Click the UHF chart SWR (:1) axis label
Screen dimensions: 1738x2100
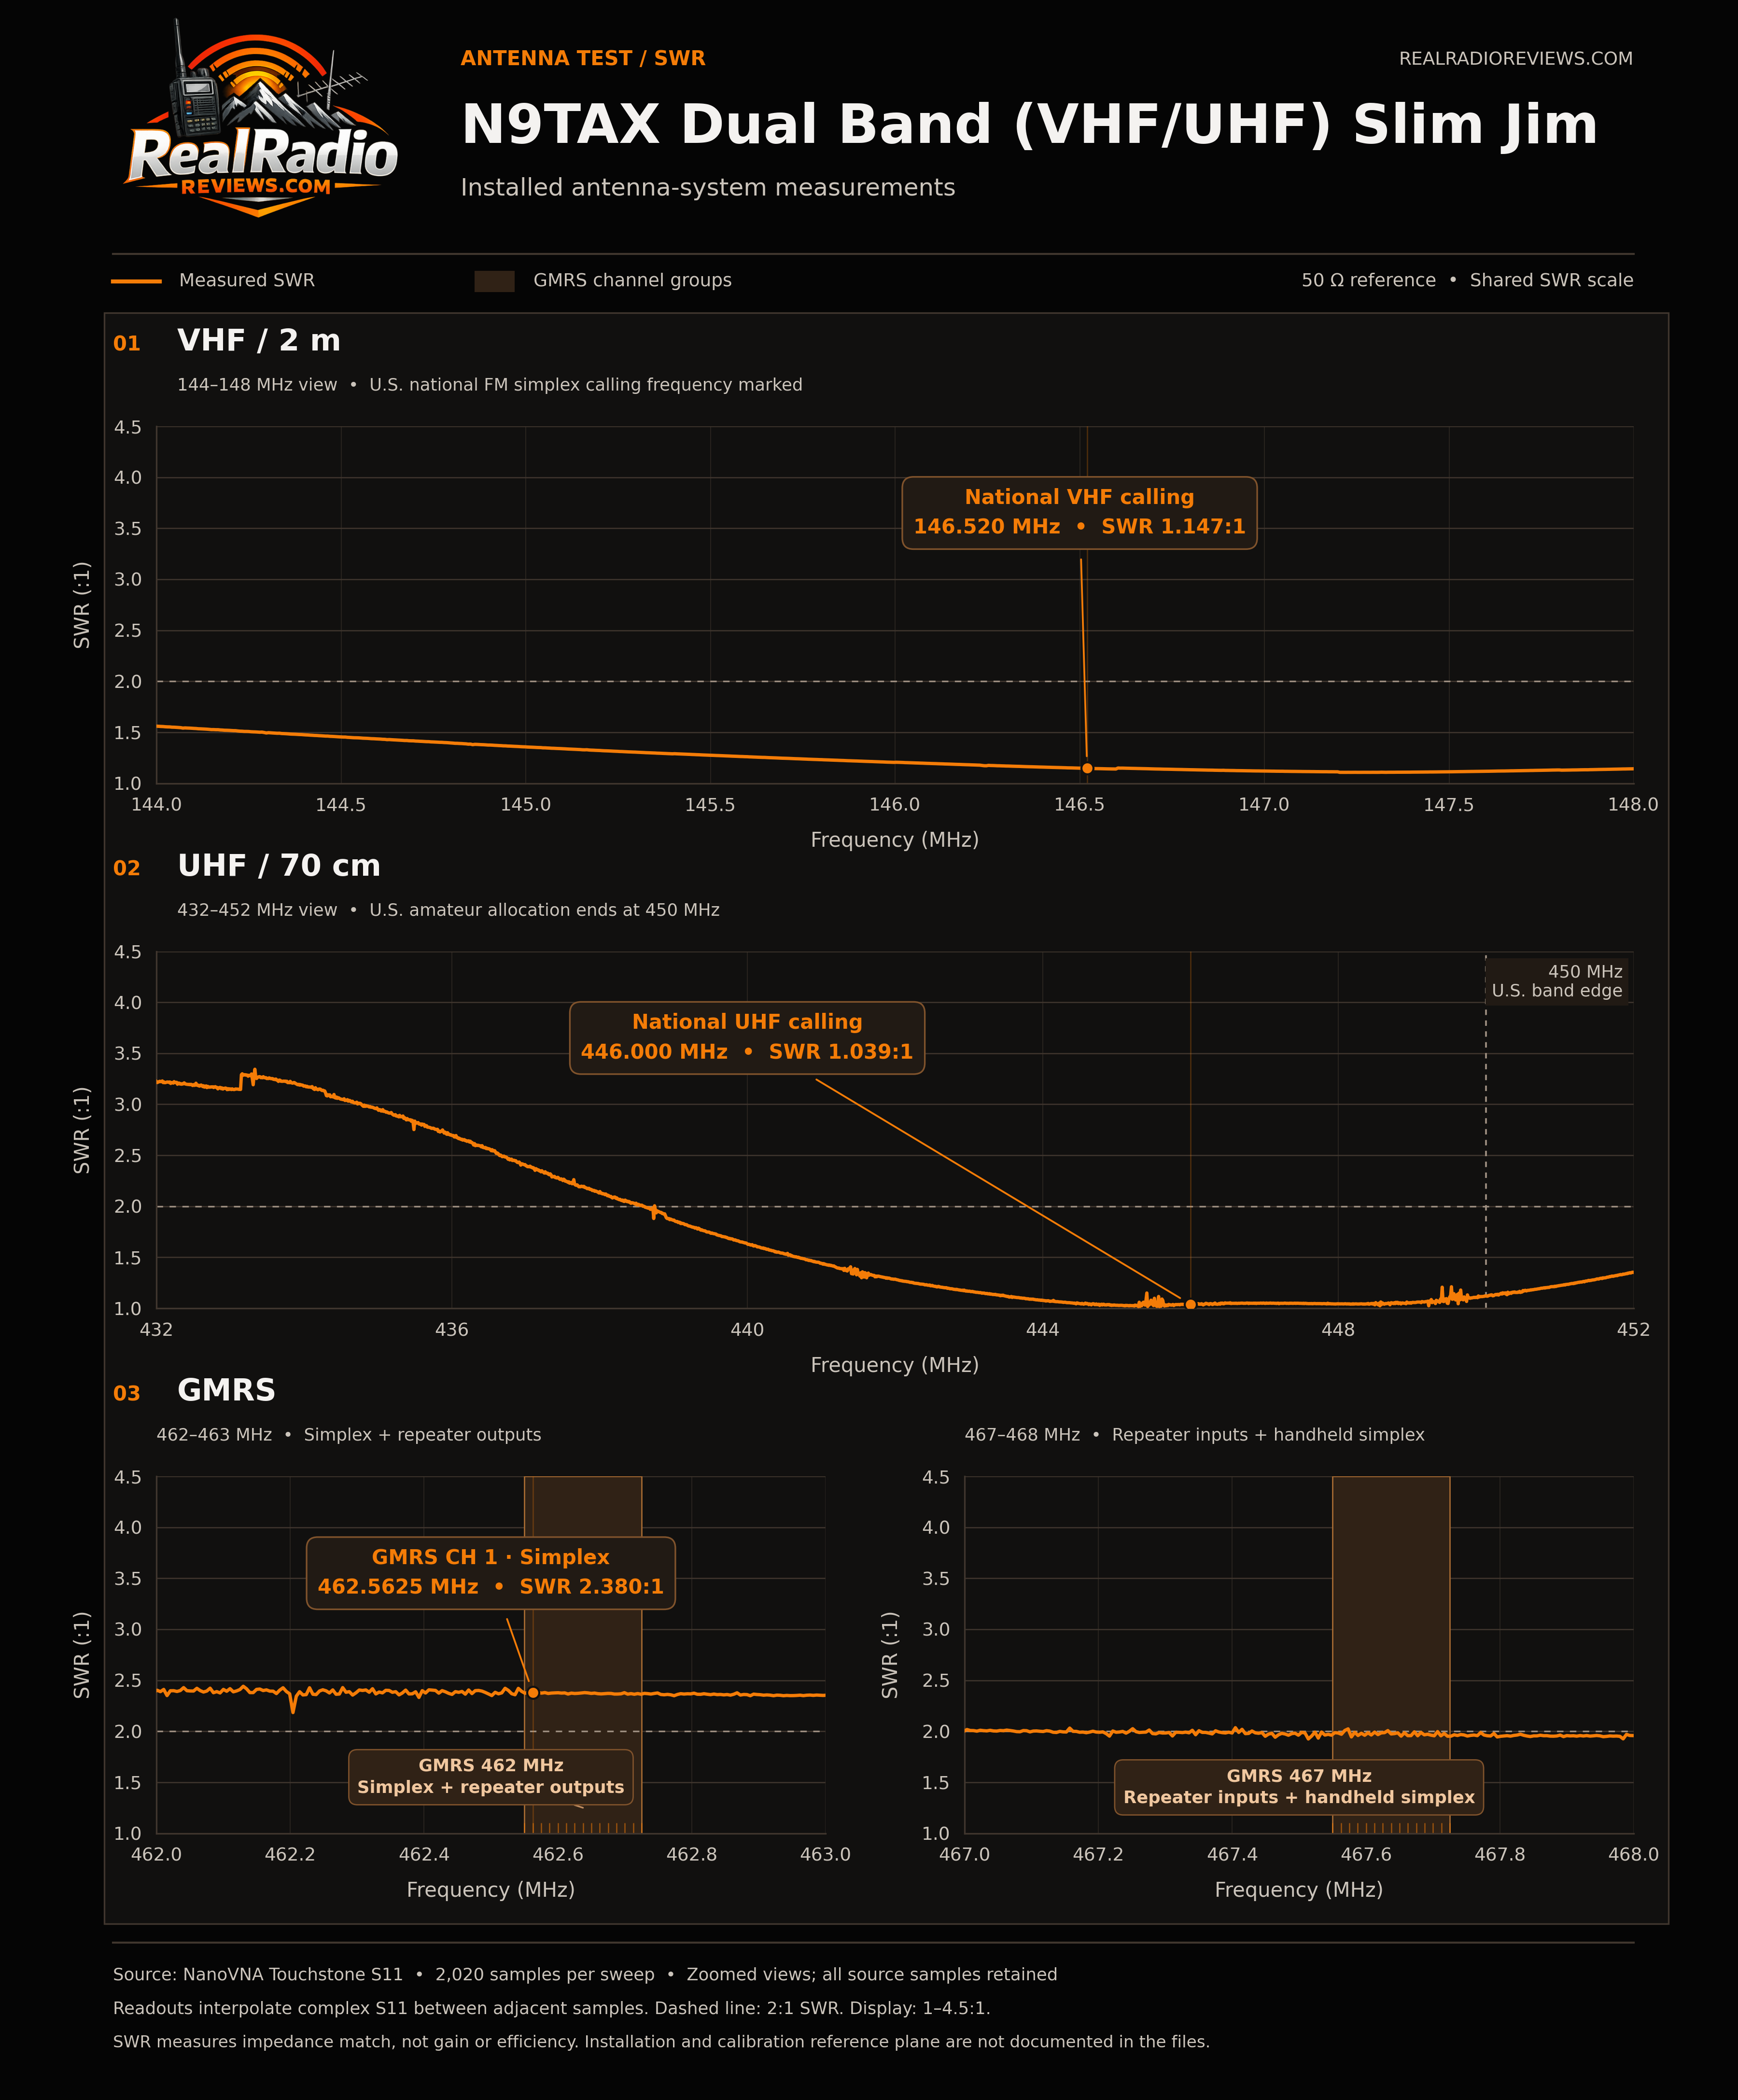(82, 1130)
